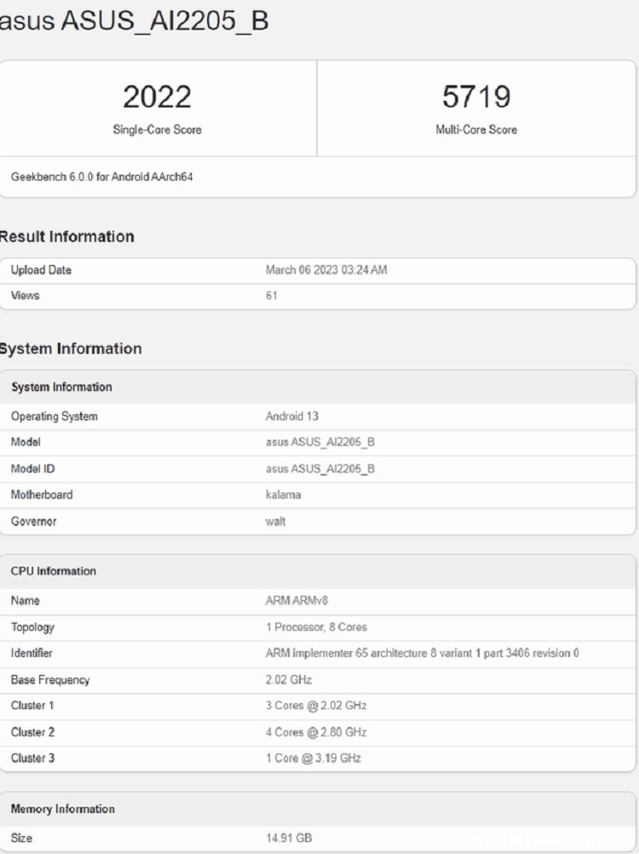The width and height of the screenshot is (639, 854).
Task: Click the ARM implementer 65 Identifier value
Action: [423, 653]
